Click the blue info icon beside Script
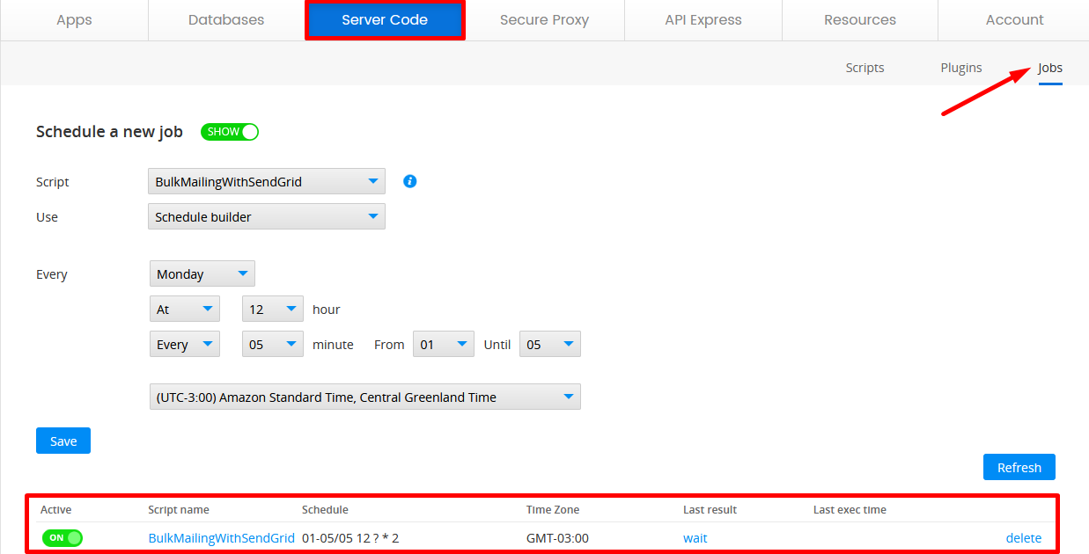 [409, 181]
